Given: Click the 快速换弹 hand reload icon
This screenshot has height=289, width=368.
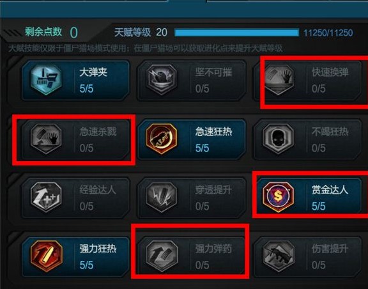Looking at the screenshot, I should tap(279, 79).
